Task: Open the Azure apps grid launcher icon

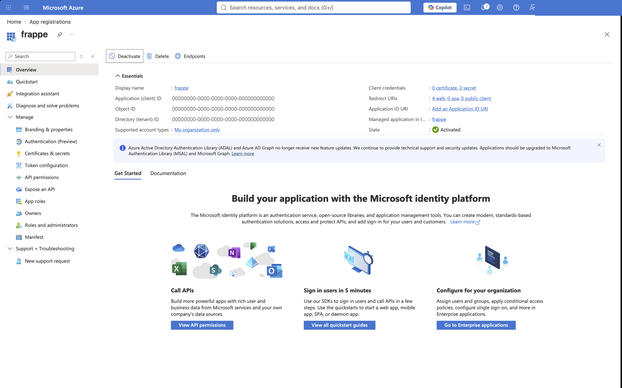Action: (9, 7)
